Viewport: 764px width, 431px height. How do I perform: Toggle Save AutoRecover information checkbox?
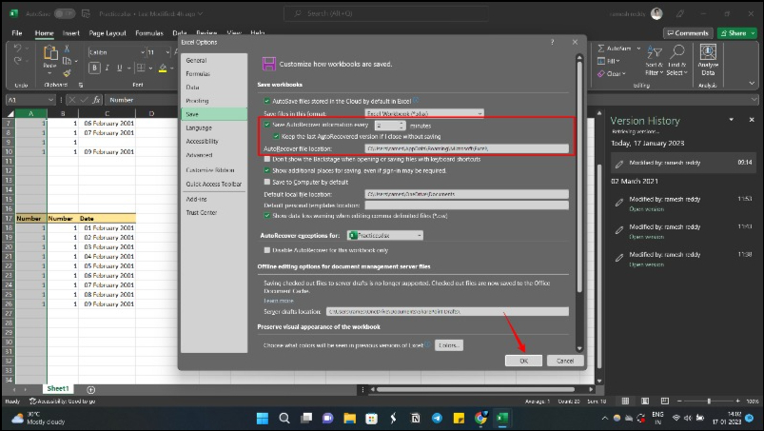[x=266, y=125]
